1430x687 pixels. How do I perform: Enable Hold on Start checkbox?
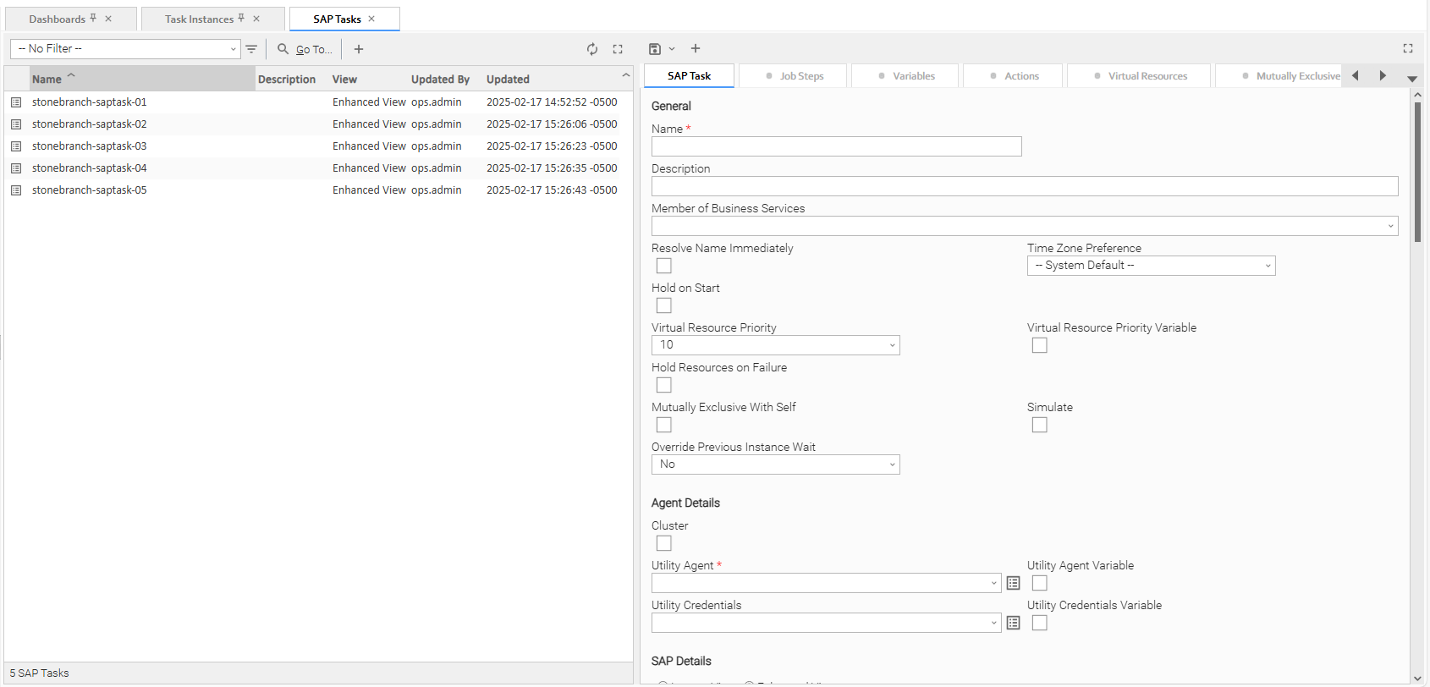(664, 305)
